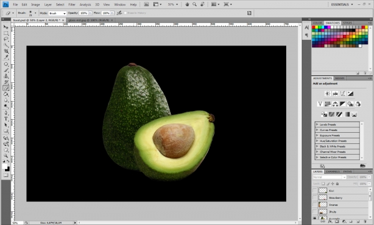Launch Bridge from application bar

[146, 4]
